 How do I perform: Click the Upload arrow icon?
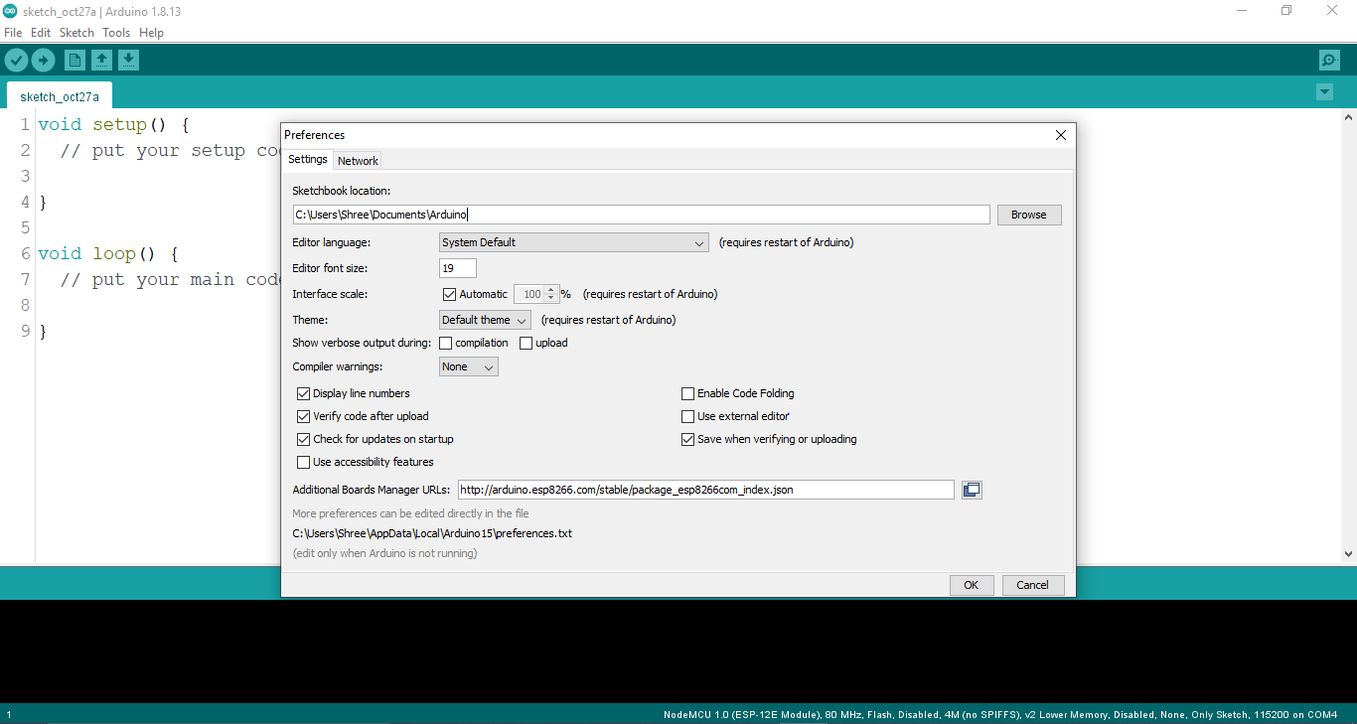point(43,61)
